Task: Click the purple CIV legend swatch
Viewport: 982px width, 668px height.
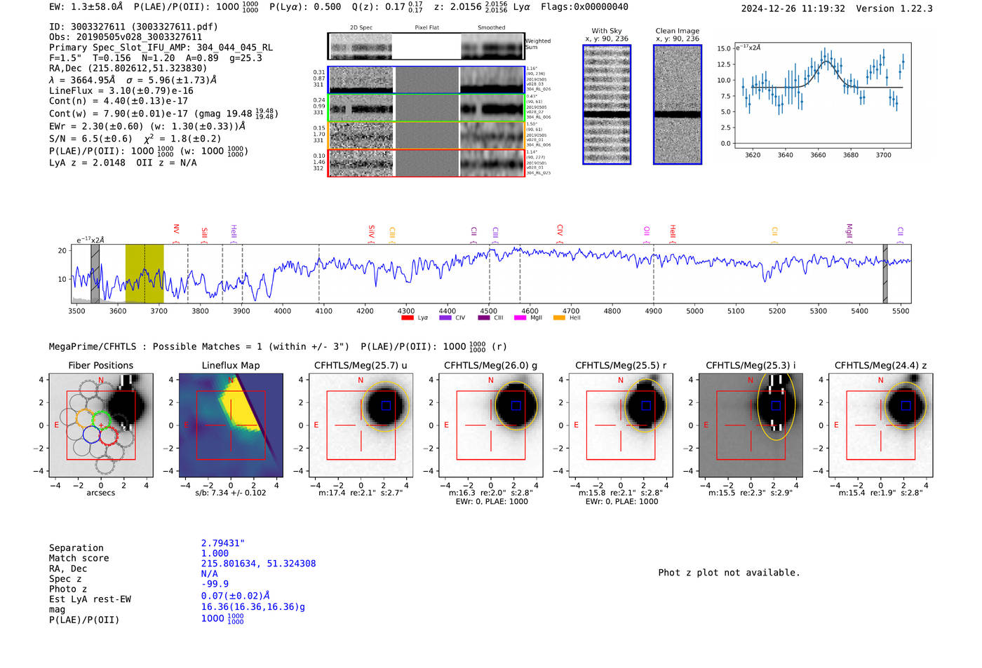Action: [445, 318]
